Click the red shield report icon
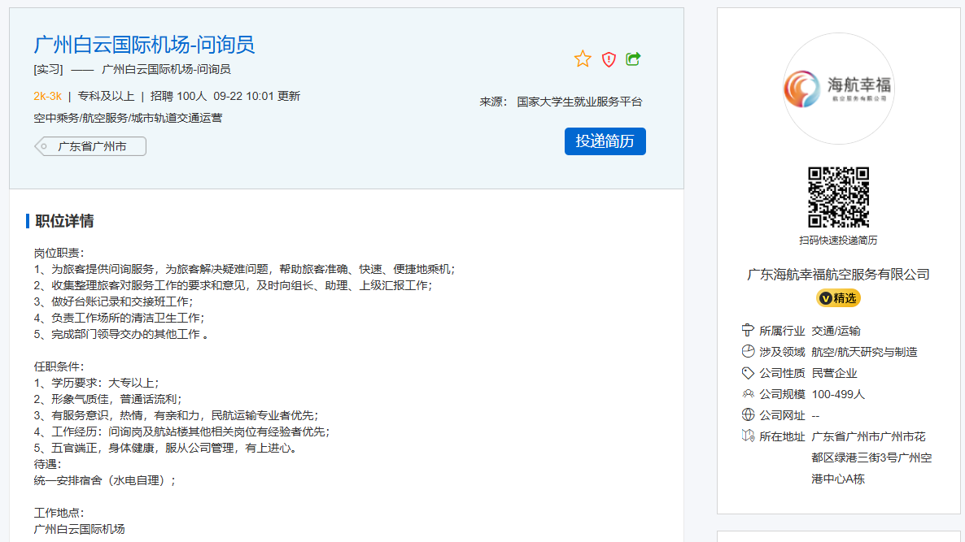Viewport: 965px width, 542px height. tap(609, 59)
